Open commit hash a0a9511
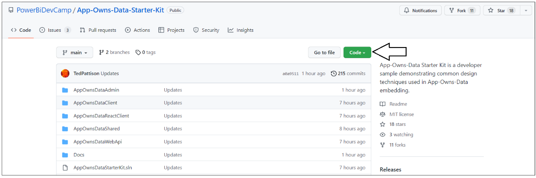 click(x=291, y=74)
